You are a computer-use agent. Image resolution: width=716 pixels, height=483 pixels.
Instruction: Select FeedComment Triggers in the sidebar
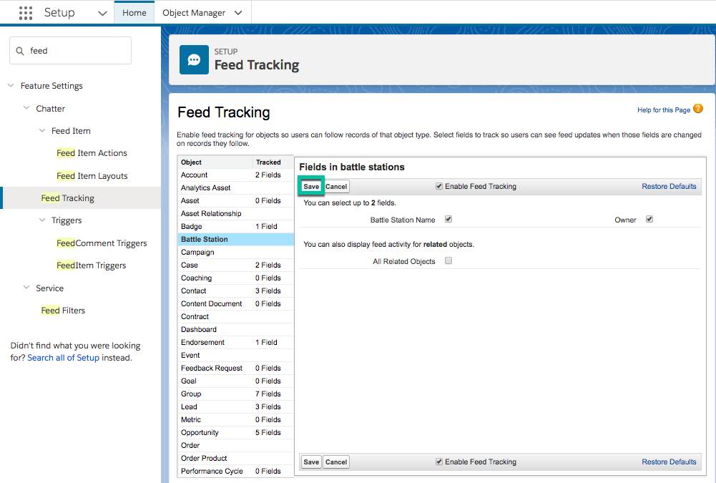(x=102, y=243)
